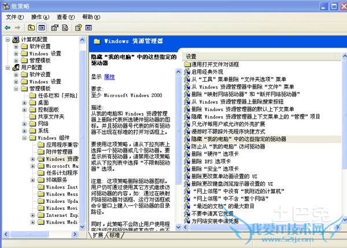Click the policy icon beside 删除 DFS 选项卡

(x=187, y=161)
